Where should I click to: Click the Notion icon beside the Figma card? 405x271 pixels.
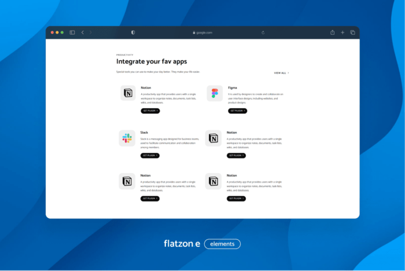(127, 93)
